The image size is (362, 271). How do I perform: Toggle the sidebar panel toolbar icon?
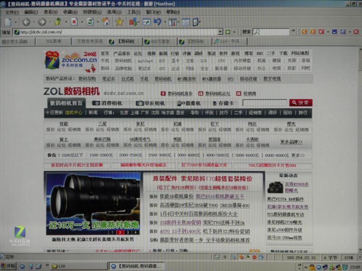click(x=186, y=22)
